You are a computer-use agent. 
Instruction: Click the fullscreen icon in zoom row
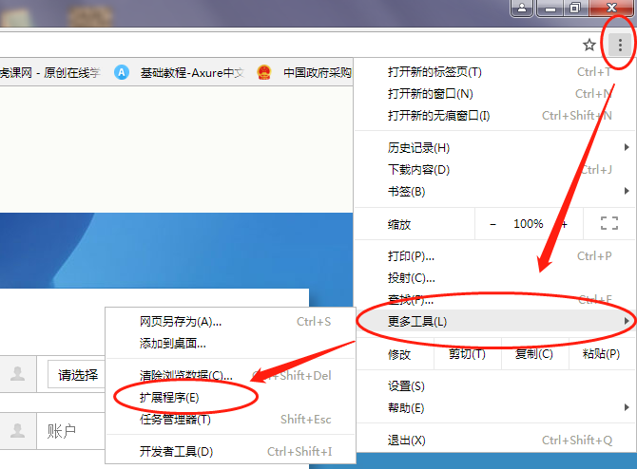[609, 224]
